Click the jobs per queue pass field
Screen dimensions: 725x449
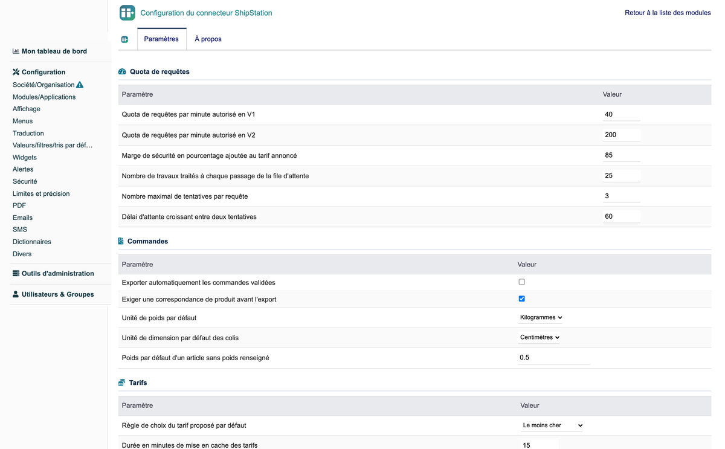[x=621, y=176]
